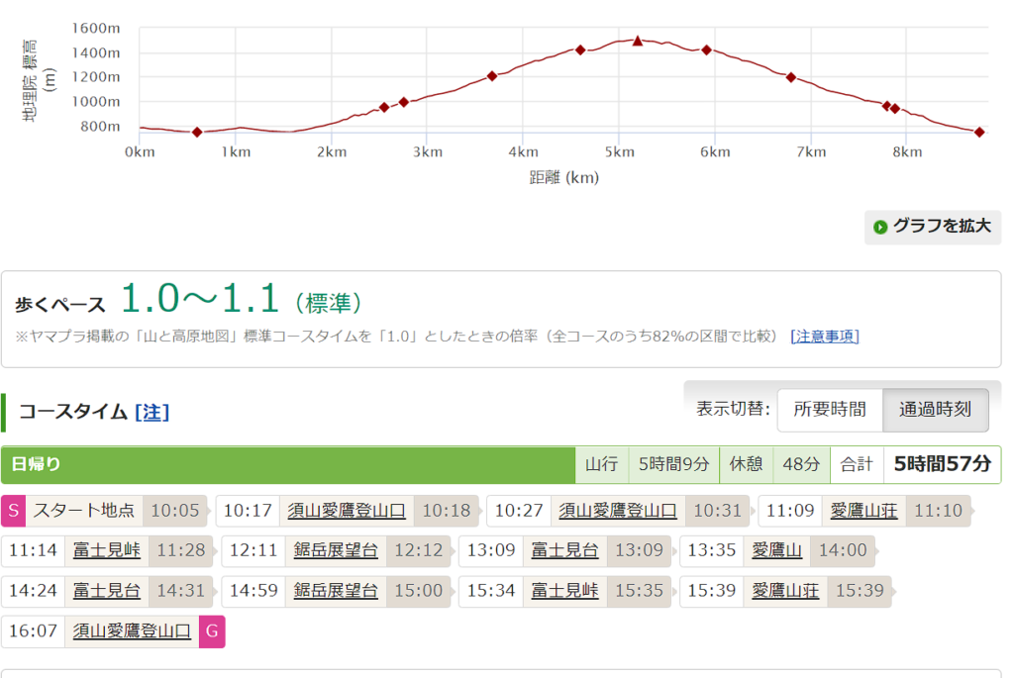Open the final 須山愛鷹登山口 goal link

pyautogui.click(x=132, y=630)
